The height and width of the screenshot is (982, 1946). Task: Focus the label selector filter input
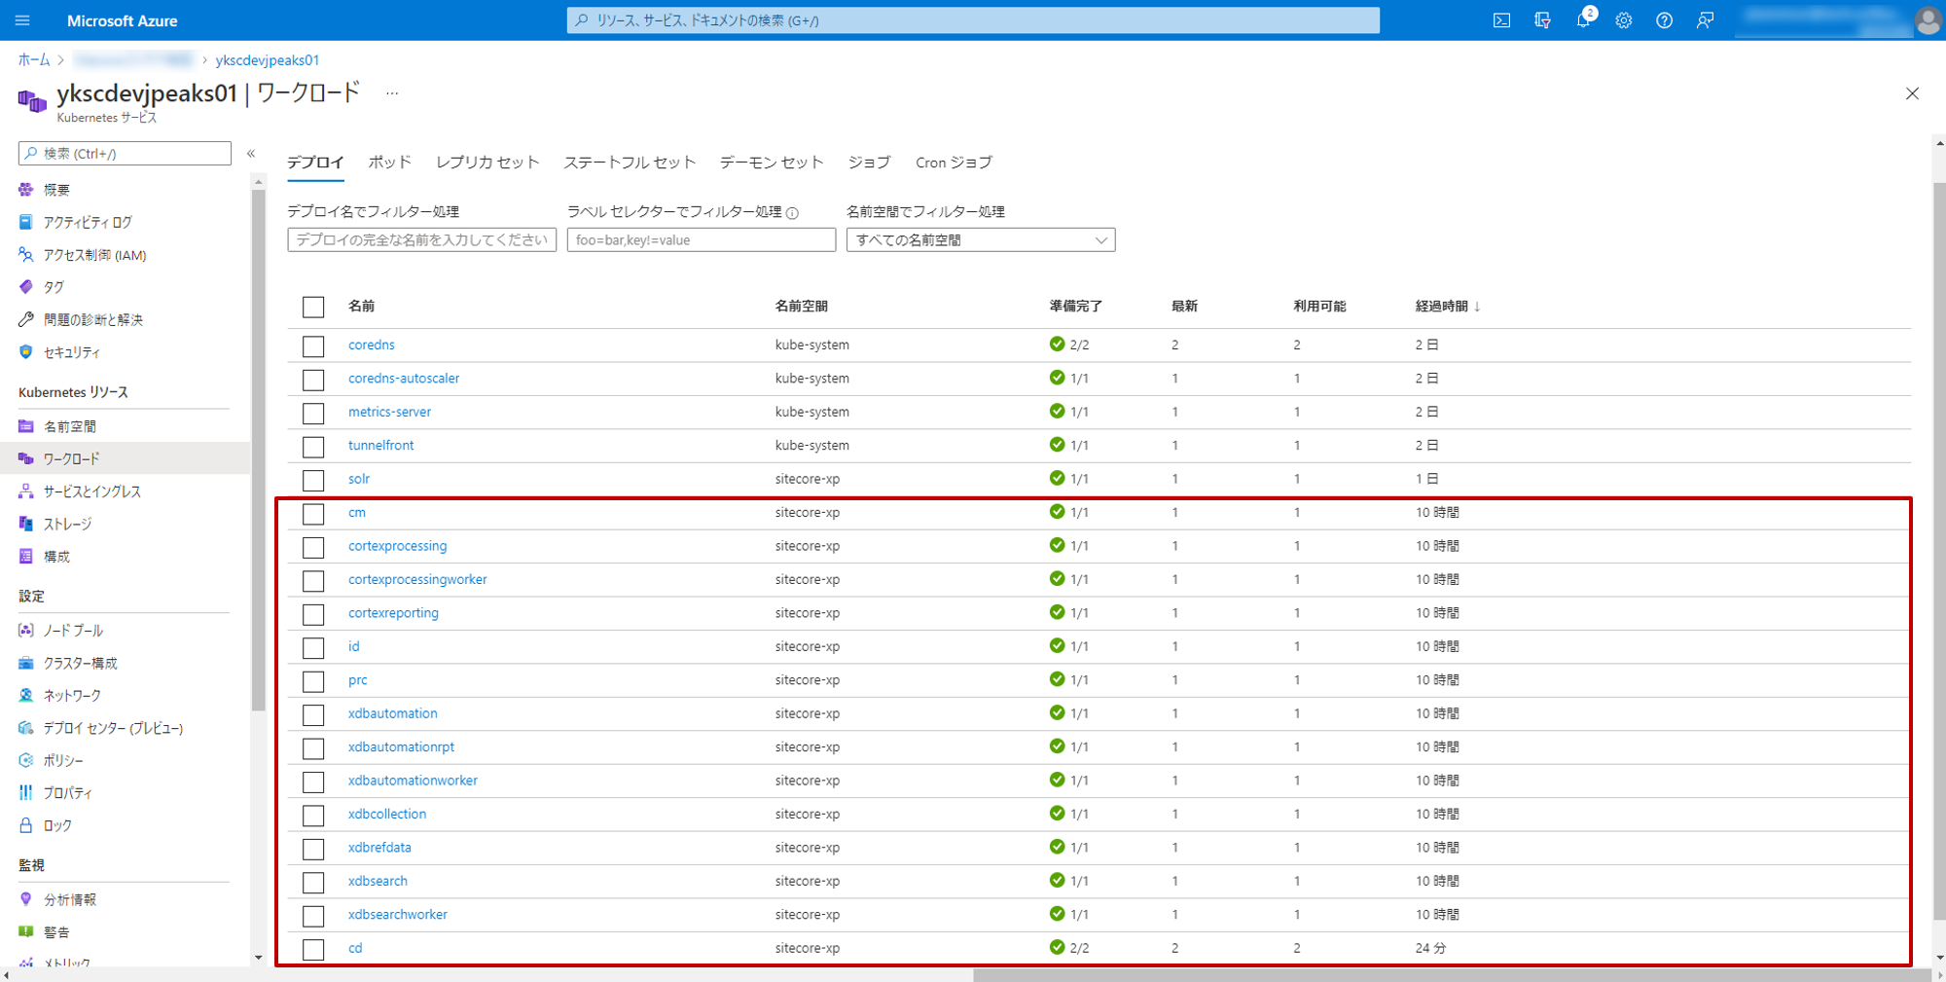click(702, 240)
